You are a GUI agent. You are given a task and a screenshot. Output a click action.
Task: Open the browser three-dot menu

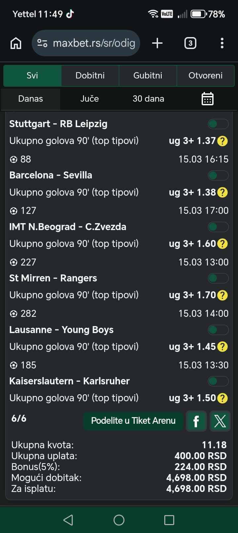click(x=222, y=43)
